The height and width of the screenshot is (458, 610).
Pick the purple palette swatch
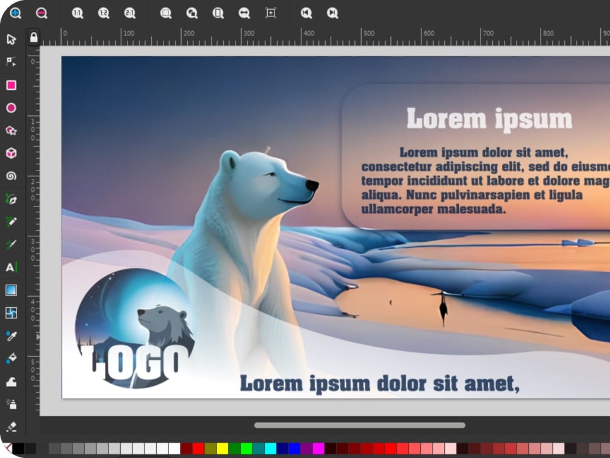307,449
